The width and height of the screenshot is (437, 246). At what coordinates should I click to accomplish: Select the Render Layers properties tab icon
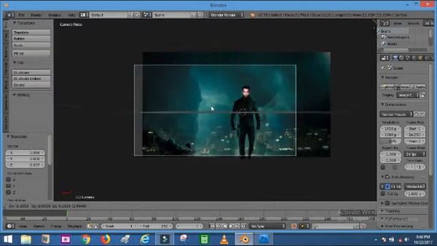tap(401, 58)
